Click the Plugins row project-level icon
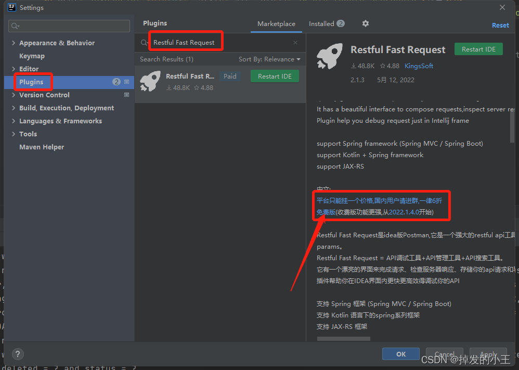This screenshot has width=519, height=370. click(x=126, y=82)
